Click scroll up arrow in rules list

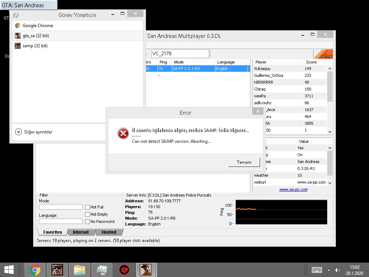point(330,148)
